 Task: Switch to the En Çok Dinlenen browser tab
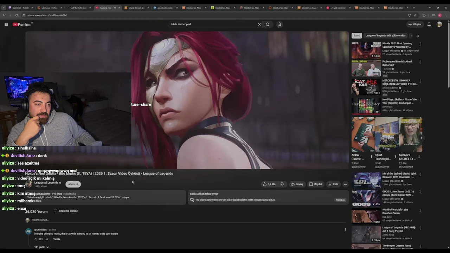[338, 8]
